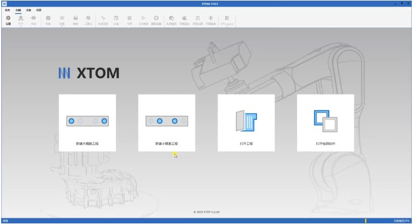Open the 文件 menu
413x224 pixels.
(x=7, y=10)
